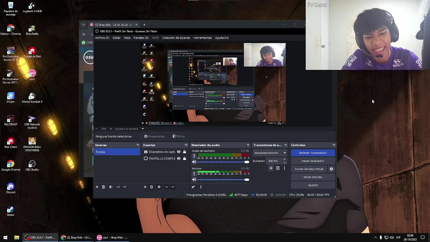Zoom in the preview with the plus icon
Screen dimensions: 430x242
[111, 129]
